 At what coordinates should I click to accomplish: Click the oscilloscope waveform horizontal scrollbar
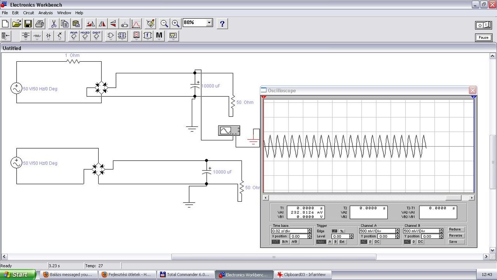368,198
